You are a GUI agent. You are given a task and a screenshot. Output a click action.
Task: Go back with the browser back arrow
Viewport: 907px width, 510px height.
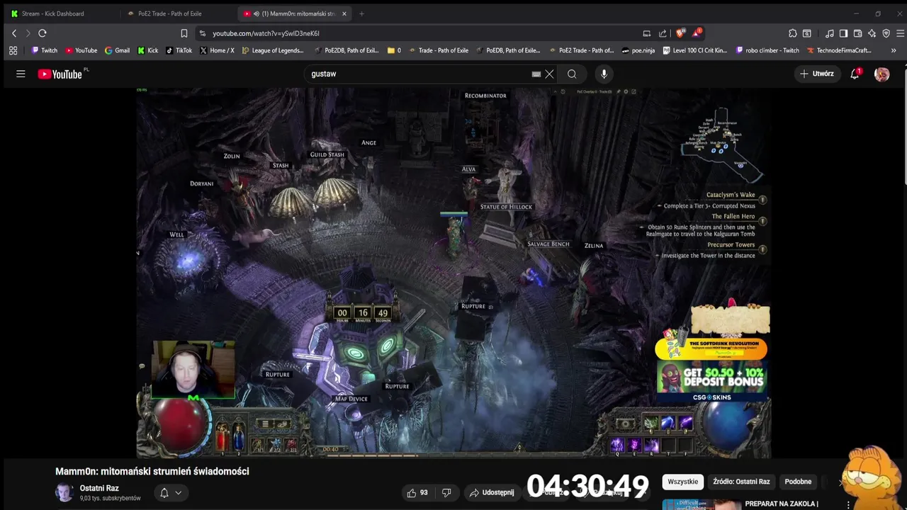click(13, 33)
